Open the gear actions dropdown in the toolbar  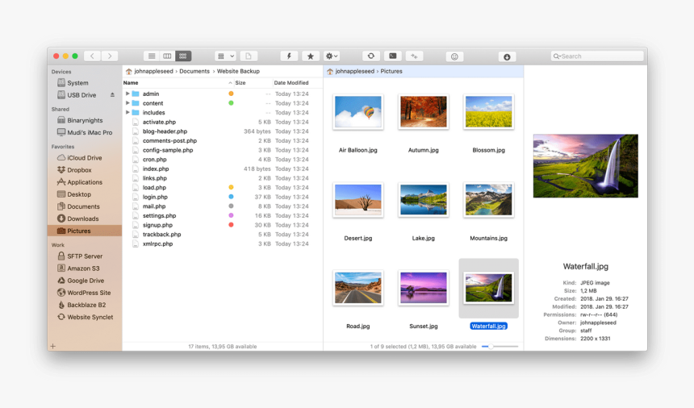coord(331,56)
